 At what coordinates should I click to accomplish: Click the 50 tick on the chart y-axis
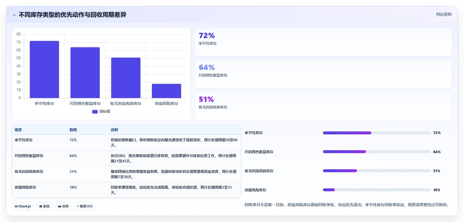tap(19, 58)
